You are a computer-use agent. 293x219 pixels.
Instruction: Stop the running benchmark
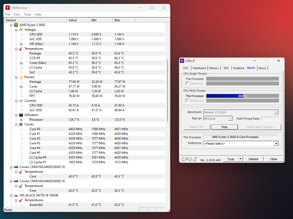[x=224, y=127]
